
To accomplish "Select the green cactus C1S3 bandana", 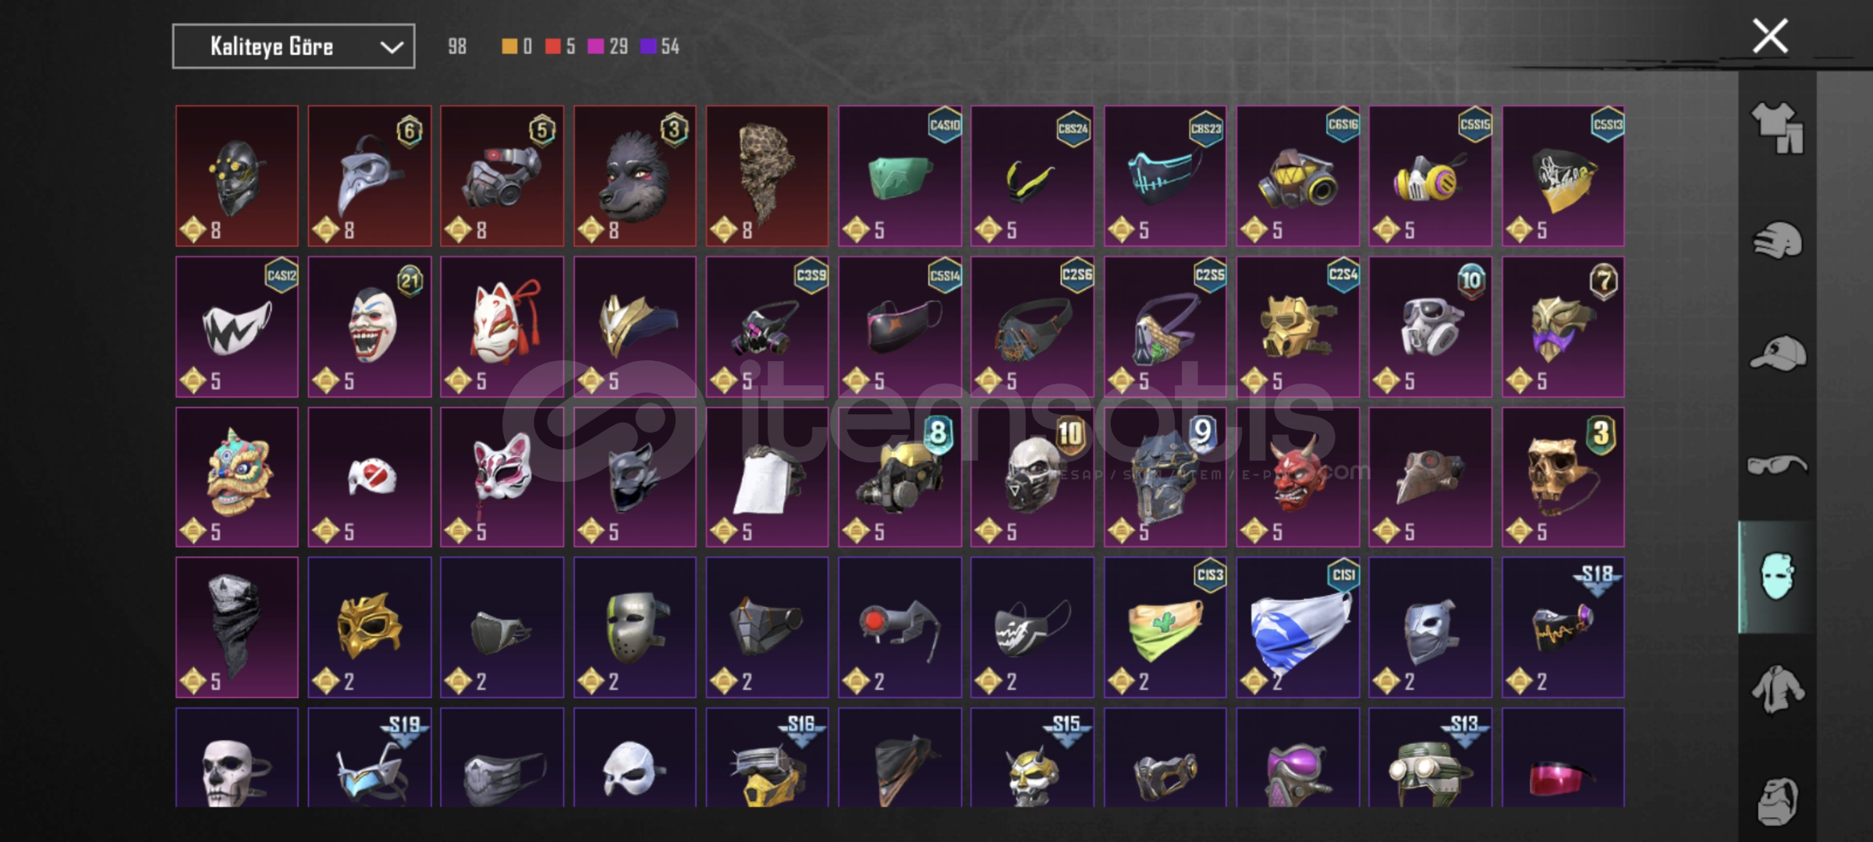I will point(1165,627).
